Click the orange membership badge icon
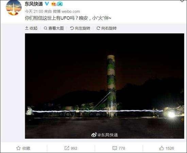The height and width of the screenshot is (153, 187). (x=54, y=4)
